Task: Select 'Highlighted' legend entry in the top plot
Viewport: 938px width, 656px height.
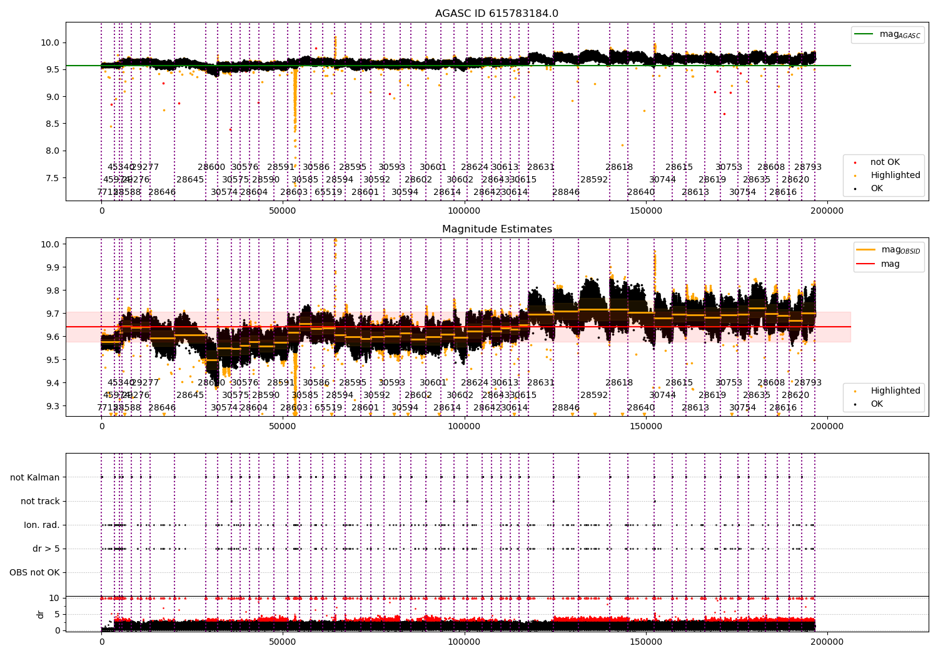Action: 887,176
